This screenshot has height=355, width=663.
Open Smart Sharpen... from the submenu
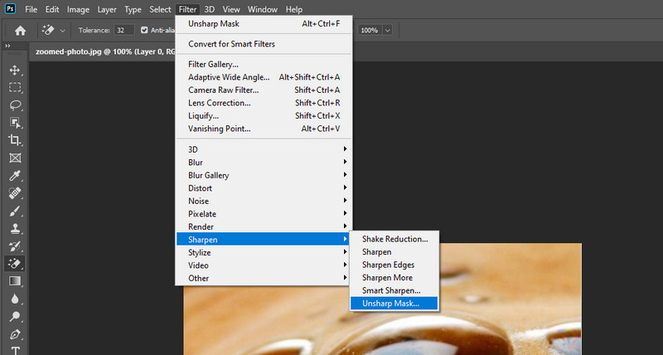(390, 290)
